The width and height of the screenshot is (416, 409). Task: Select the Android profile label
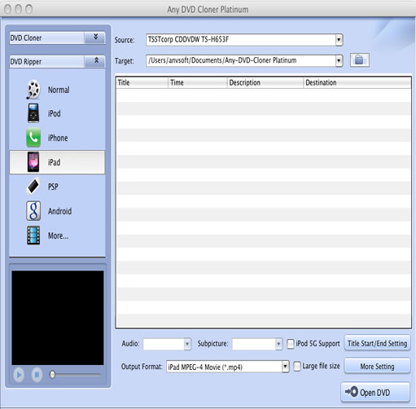59,211
